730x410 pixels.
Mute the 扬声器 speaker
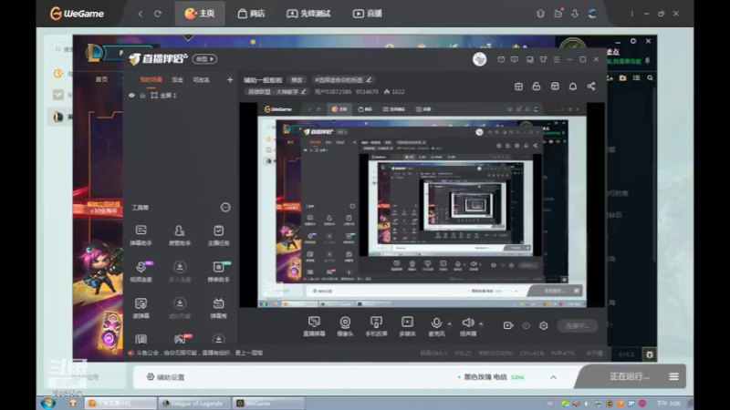click(468, 326)
